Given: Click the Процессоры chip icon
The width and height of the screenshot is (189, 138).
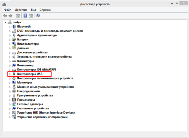Looking at the screenshot, I should pyautogui.click(x=14, y=100).
